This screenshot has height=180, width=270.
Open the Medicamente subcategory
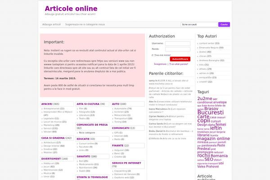(x=86, y=164)
